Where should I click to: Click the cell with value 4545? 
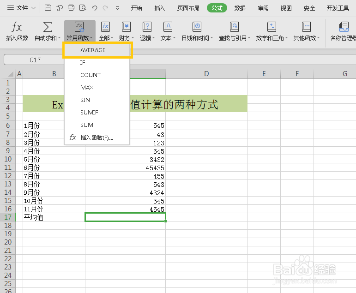[125, 209]
